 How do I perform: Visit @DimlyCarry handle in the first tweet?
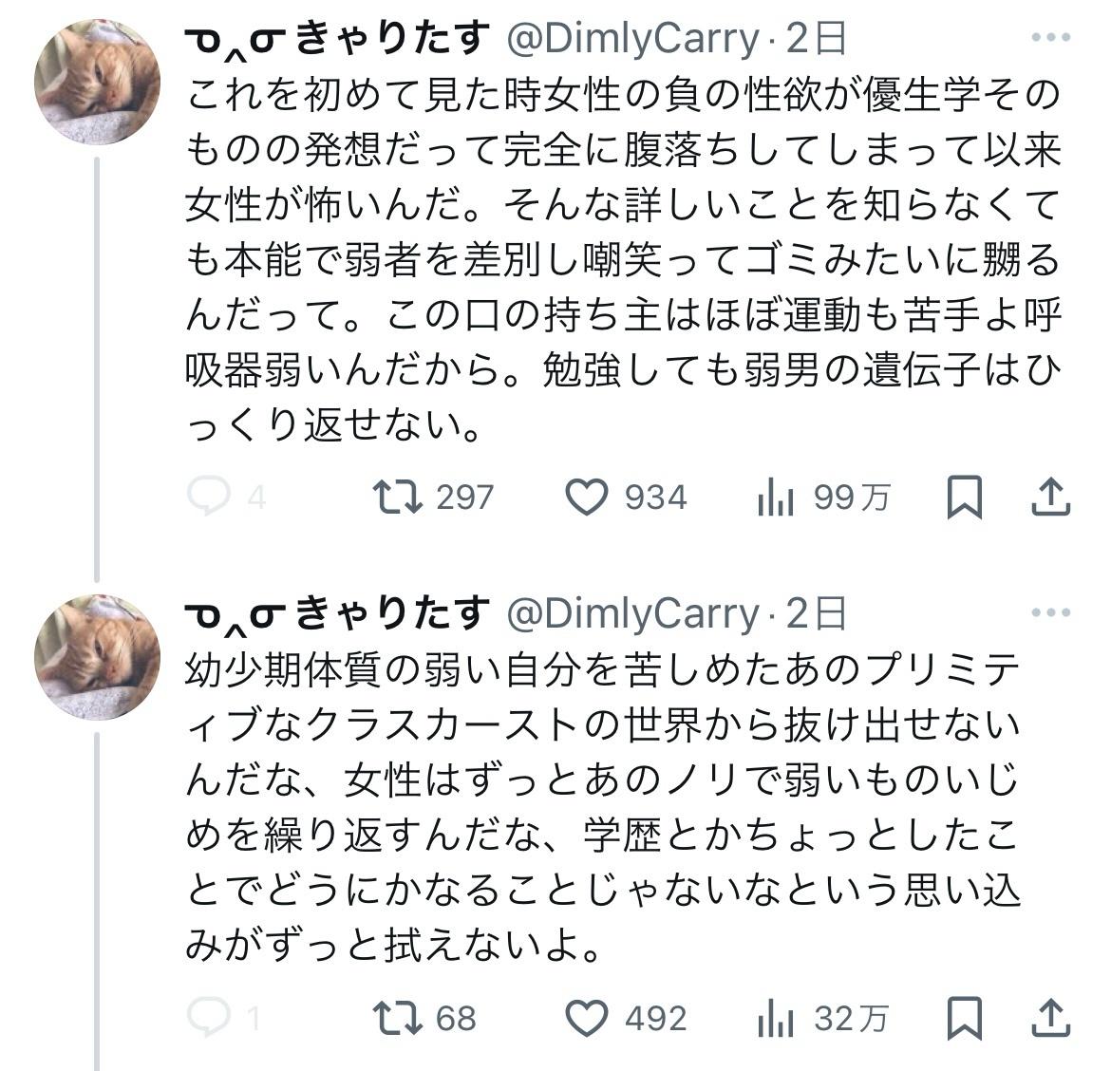632,38
